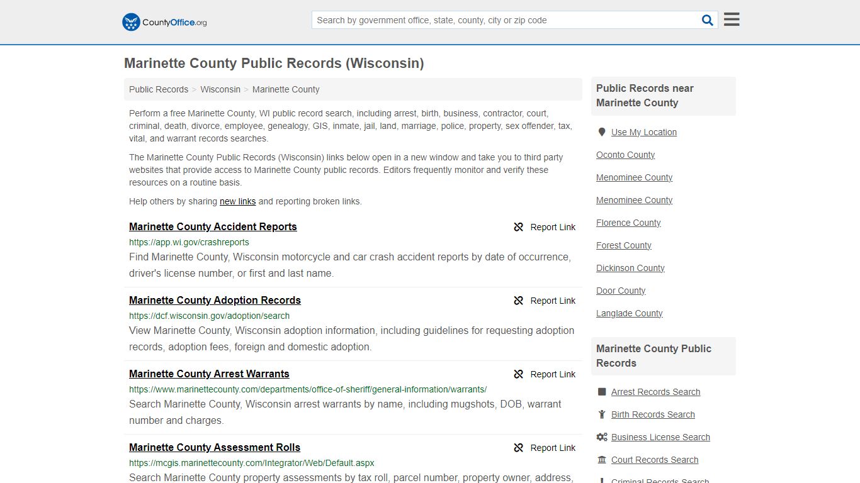Click the page title Marinette County Public Records
Image resolution: width=860 pixels, height=483 pixels.
point(274,63)
